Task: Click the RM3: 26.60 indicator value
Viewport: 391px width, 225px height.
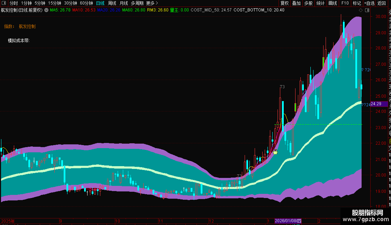Action: click(158, 10)
